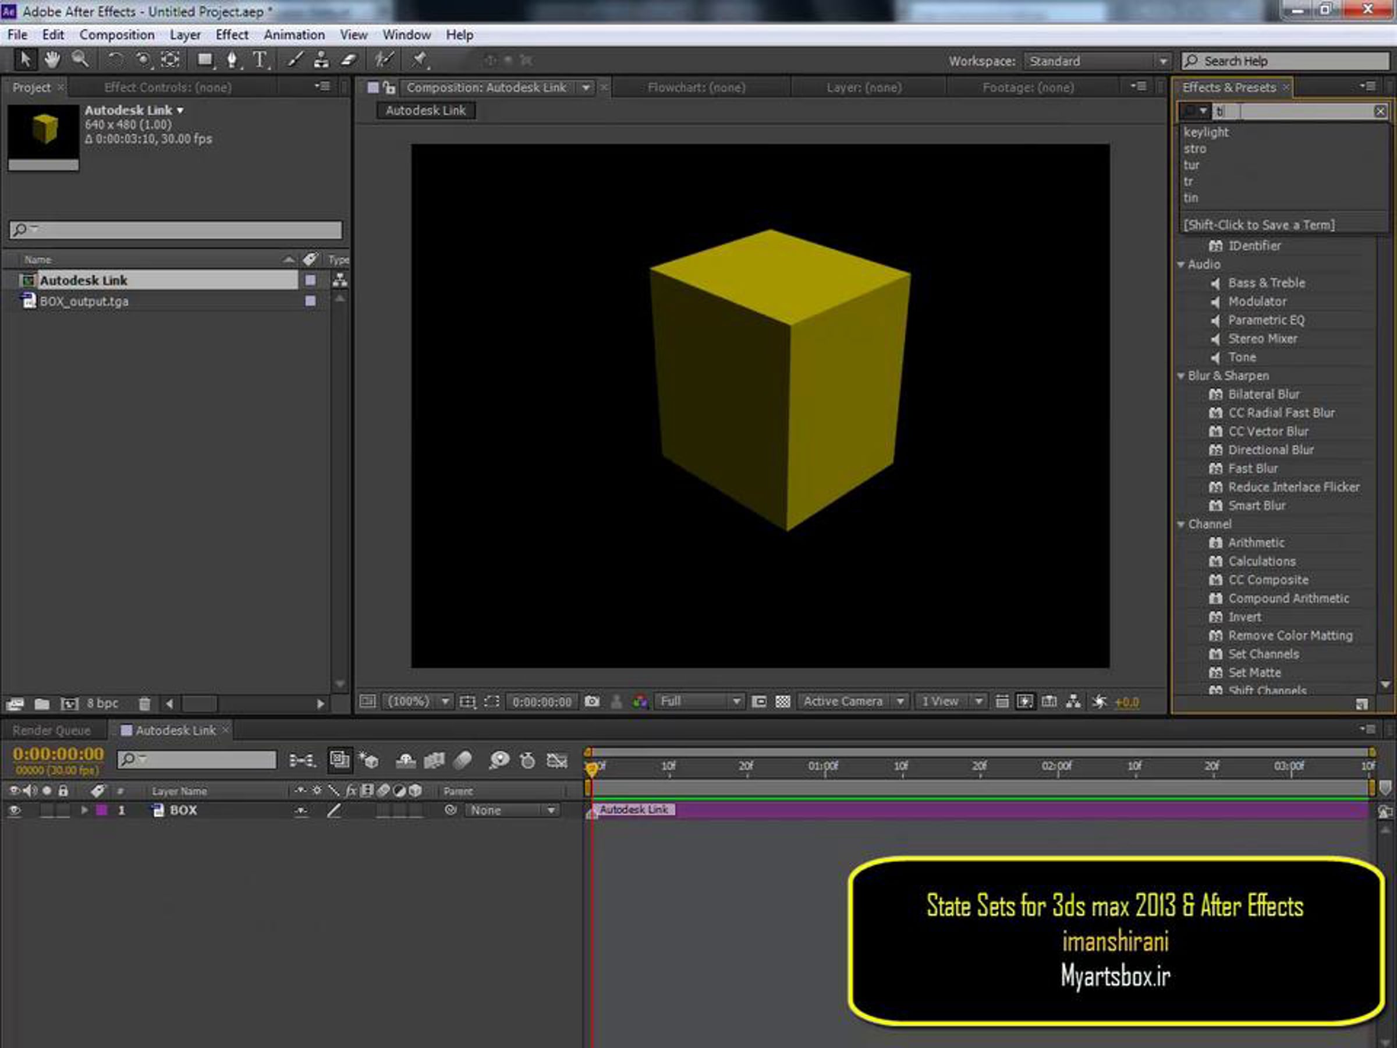The height and width of the screenshot is (1048, 1397).
Task: Toggle pixel aspect ratio correction
Action: [x=1002, y=701]
